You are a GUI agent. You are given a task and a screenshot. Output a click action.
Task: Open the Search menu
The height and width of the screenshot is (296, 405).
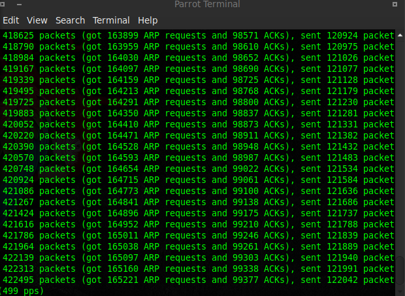pyautogui.click(x=71, y=20)
